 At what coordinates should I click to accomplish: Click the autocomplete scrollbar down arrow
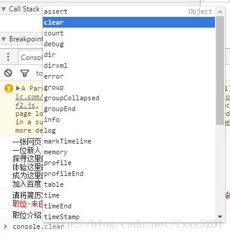pos(220,217)
